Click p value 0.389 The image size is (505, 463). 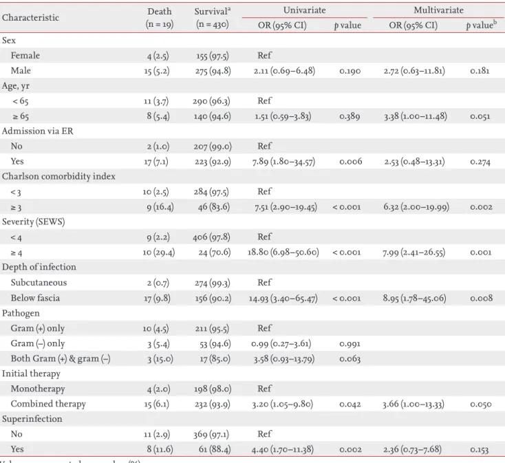click(x=350, y=116)
